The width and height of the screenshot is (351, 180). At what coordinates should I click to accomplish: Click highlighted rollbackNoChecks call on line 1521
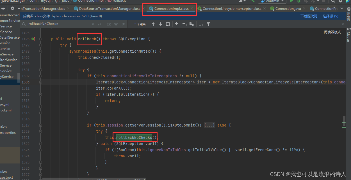tap(134, 137)
